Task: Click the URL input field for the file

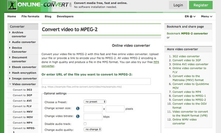Action: pyautogui.click(x=96, y=82)
